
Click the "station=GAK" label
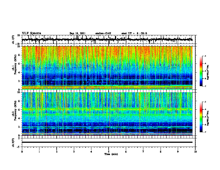103,33
